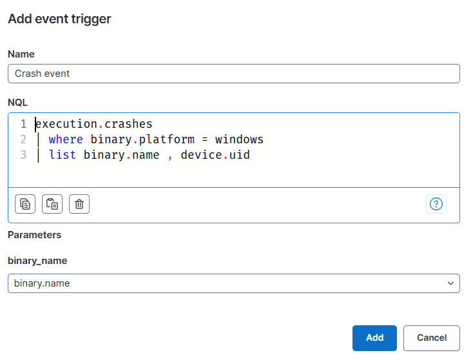The width and height of the screenshot is (471, 364).
Task: Click on device.uid in the query
Action: click(x=215, y=155)
